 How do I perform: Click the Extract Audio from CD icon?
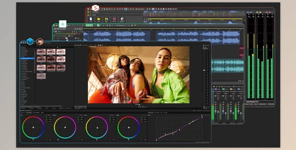tap(122, 19)
